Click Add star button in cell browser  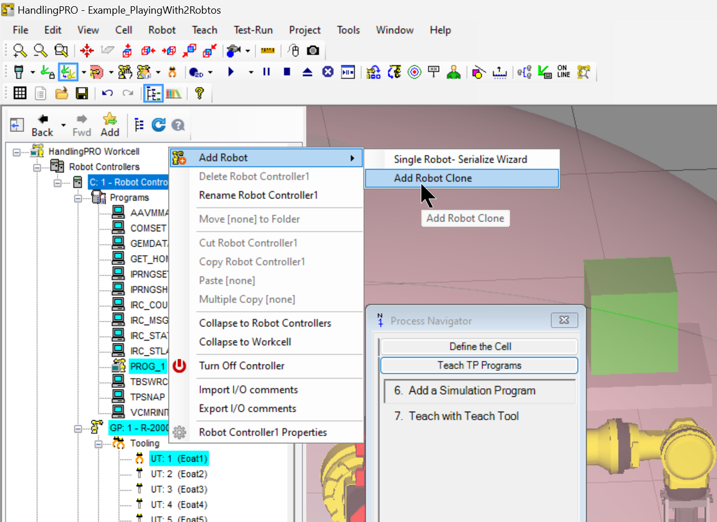110,125
